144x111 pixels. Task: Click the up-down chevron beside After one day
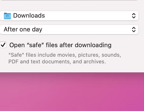[134, 30]
